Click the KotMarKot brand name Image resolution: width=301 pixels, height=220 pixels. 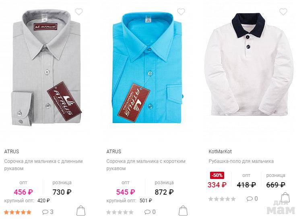click(x=220, y=152)
